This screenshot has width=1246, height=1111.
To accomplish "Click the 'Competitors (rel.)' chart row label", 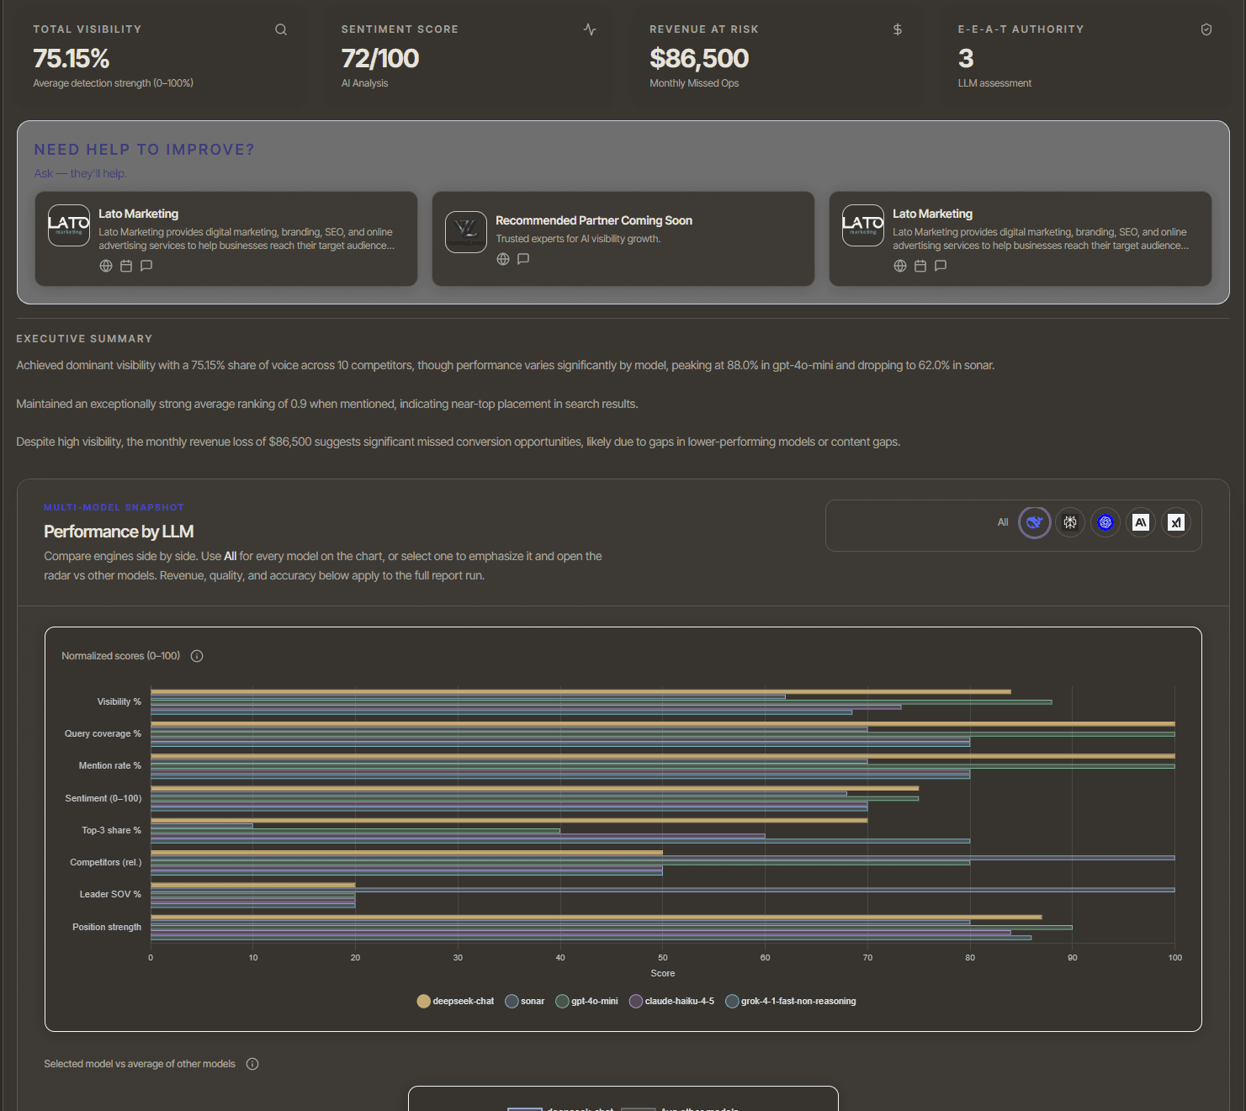I will pos(106,862).
